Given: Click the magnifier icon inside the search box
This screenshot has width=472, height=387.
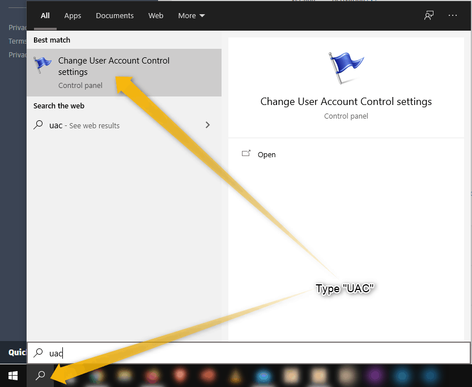Looking at the screenshot, I should 38,352.
